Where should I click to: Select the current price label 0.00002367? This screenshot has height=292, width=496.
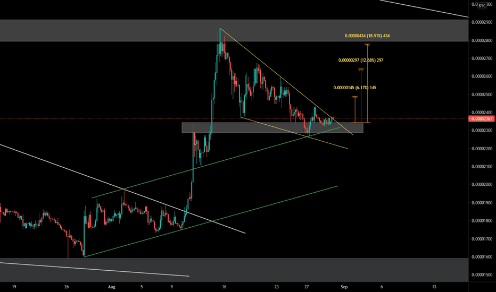click(x=482, y=119)
